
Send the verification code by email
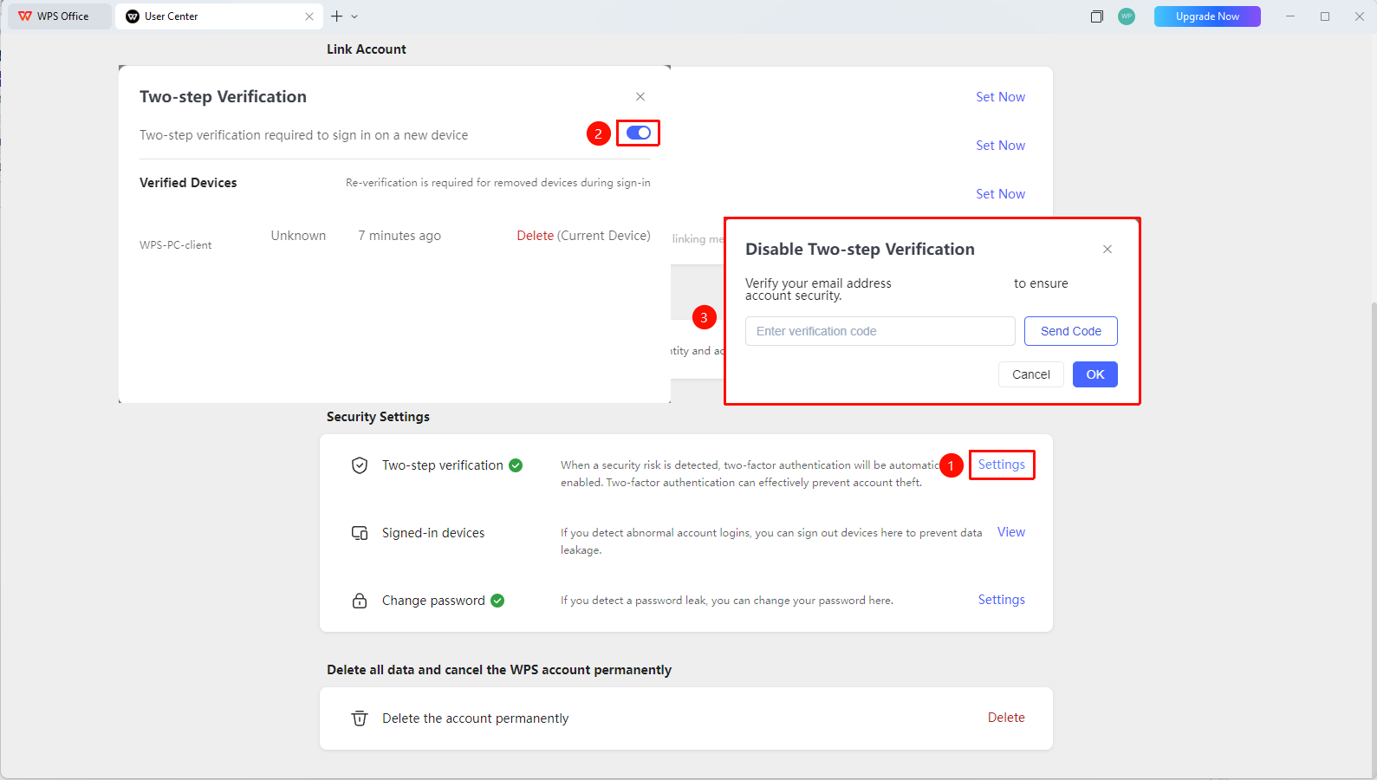click(1071, 331)
